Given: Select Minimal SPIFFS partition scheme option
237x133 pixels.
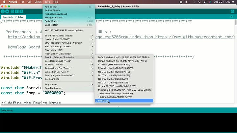Looking at the screenshot, I should click(x=124, y=90).
